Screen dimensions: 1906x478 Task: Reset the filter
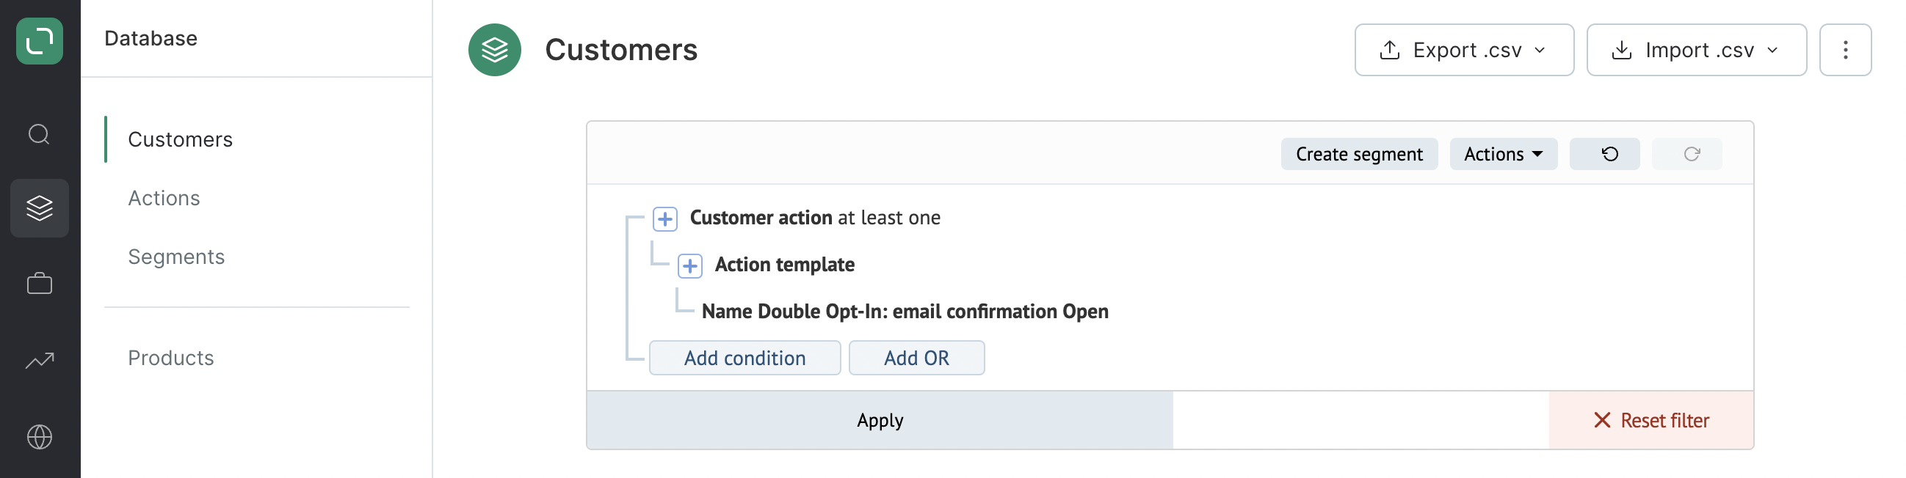1650,419
